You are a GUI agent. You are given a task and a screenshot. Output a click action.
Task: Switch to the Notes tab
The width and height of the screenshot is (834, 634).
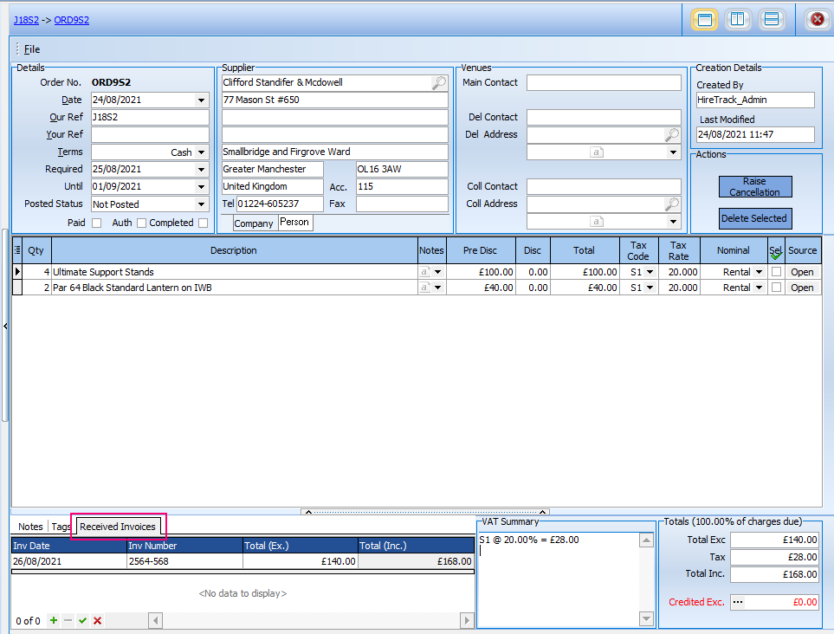click(30, 527)
